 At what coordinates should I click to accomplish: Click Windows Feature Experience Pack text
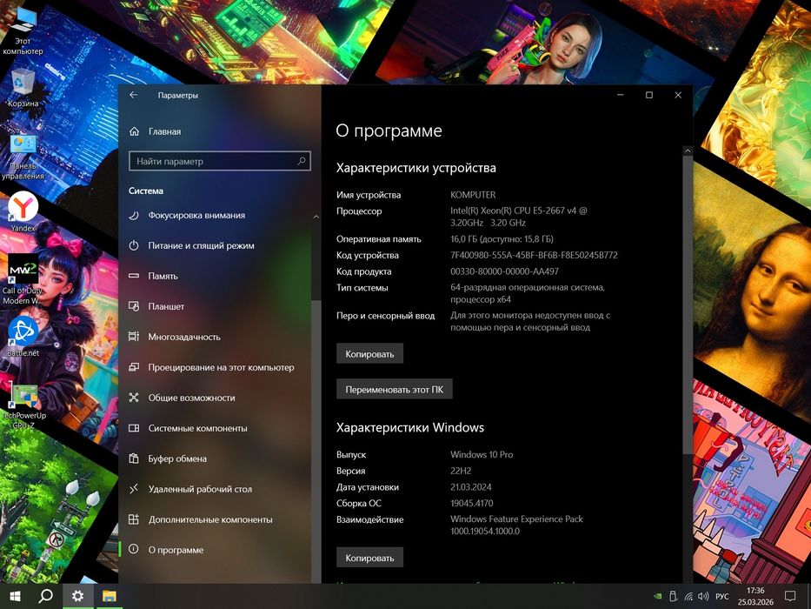point(516,519)
